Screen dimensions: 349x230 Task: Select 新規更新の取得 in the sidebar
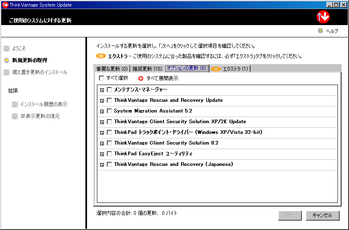(30, 60)
